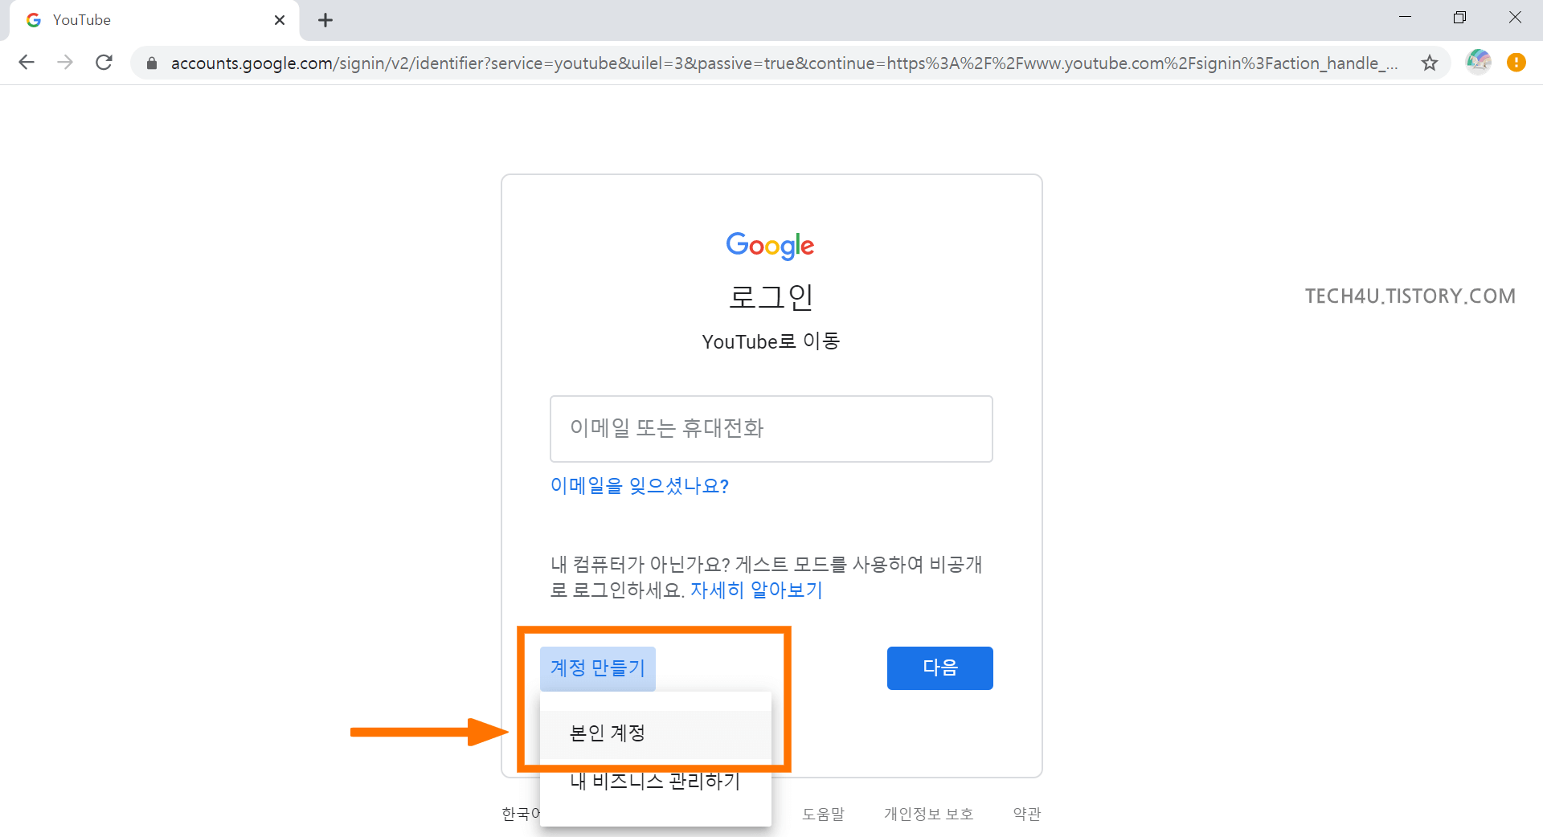1543x837 pixels.
Task: View site info via the lock icon
Action: [151, 63]
